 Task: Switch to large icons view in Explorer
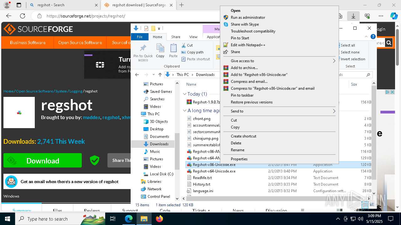(x=372, y=205)
